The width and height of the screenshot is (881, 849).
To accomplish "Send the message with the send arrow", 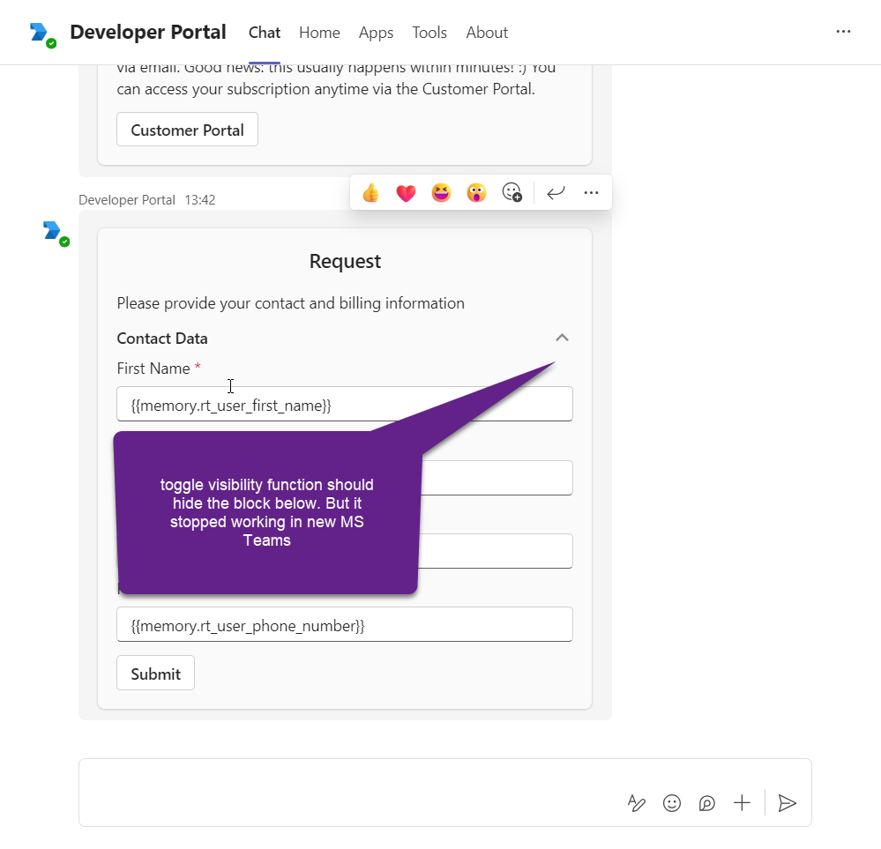I will (x=786, y=803).
